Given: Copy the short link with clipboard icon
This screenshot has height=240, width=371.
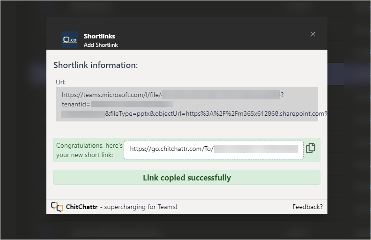Looking at the screenshot, I should (311, 148).
